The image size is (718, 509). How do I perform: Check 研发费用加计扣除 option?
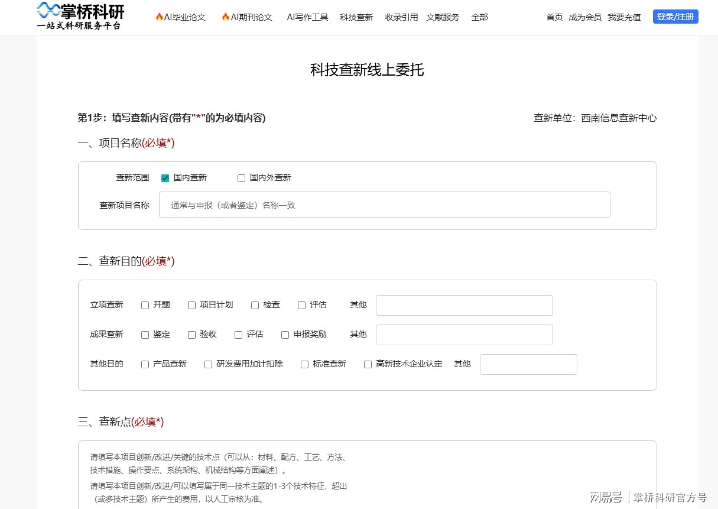pyautogui.click(x=208, y=364)
